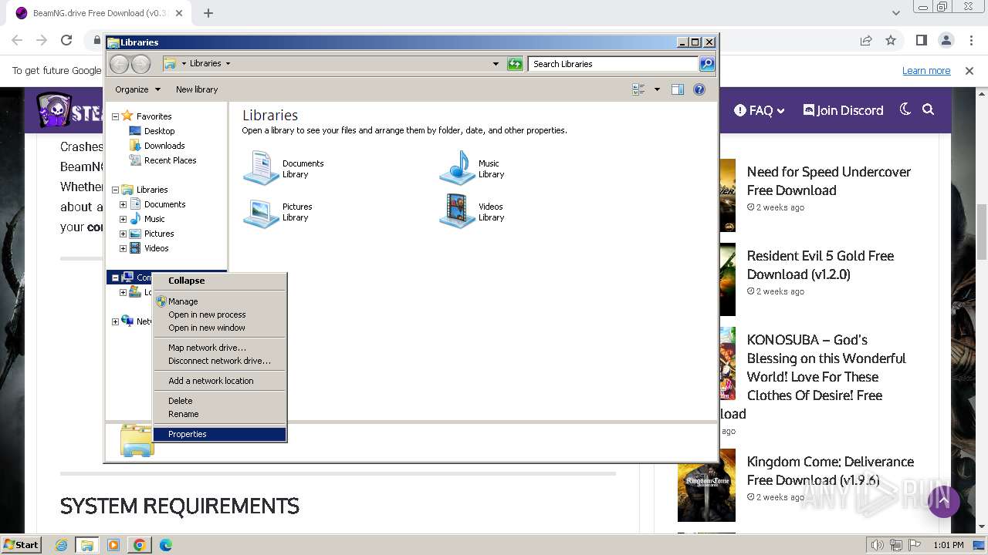The height and width of the screenshot is (555, 988).
Task: Bookmark this page with star icon
Action: click(x=891, y=40)
